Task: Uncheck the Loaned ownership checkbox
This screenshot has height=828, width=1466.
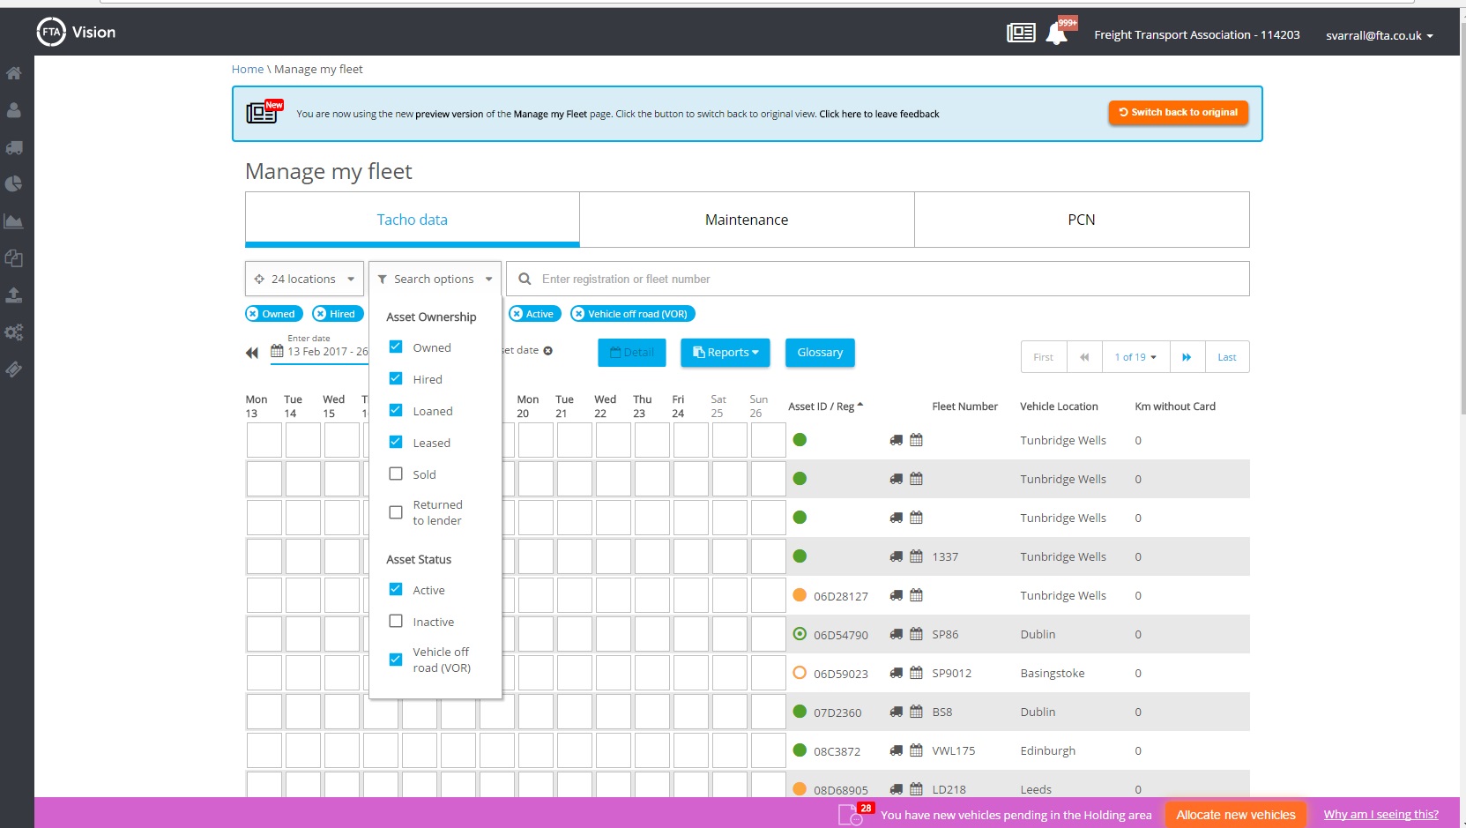Action: (x=396, y=410)
